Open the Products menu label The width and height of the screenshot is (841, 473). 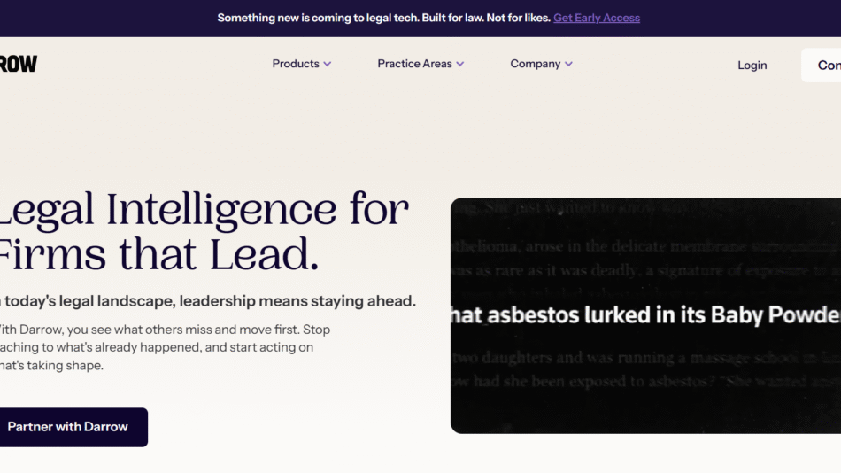click(296, 64)
